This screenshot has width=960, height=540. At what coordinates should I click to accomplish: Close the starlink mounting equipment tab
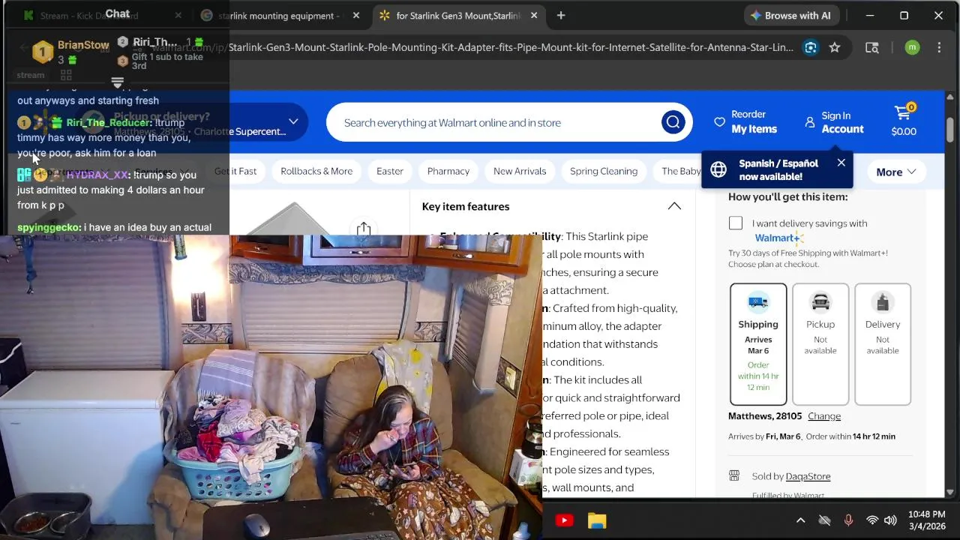[x=356, y=15]
